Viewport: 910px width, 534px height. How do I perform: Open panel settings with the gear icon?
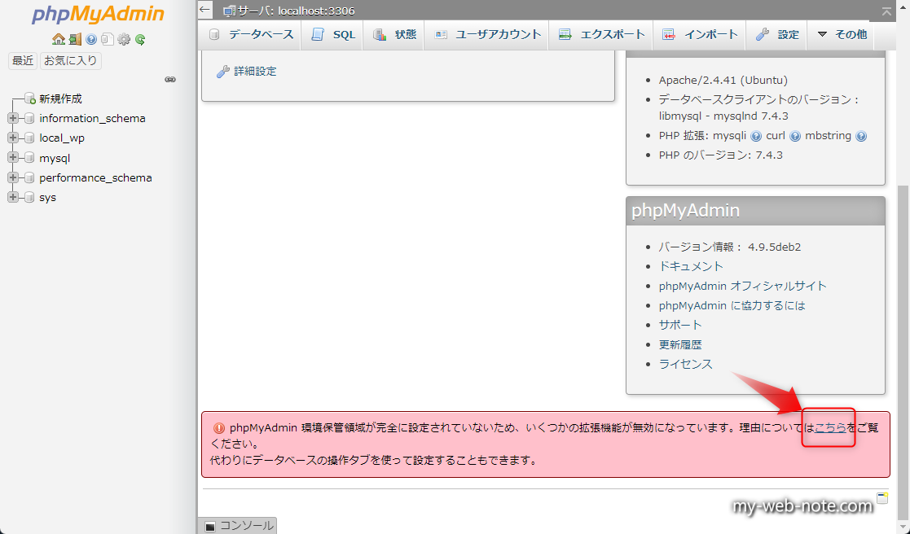122,40
